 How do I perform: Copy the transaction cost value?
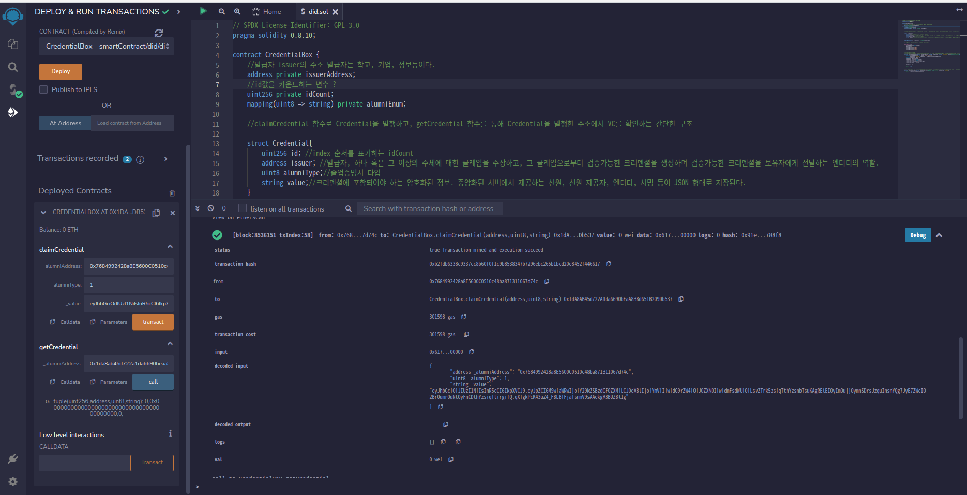(466, 334)
